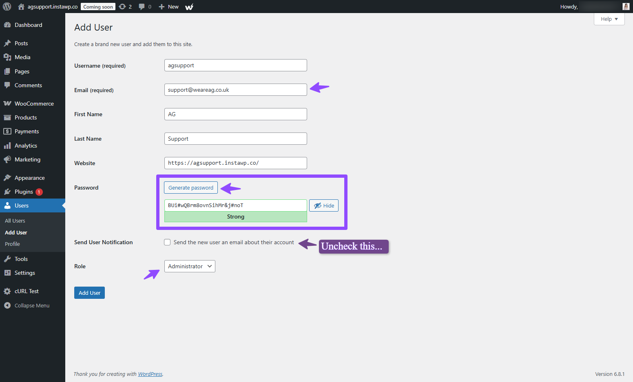633x382 pixels.
Task: Click the Add User submit button
Action: [x=89, y=293]
